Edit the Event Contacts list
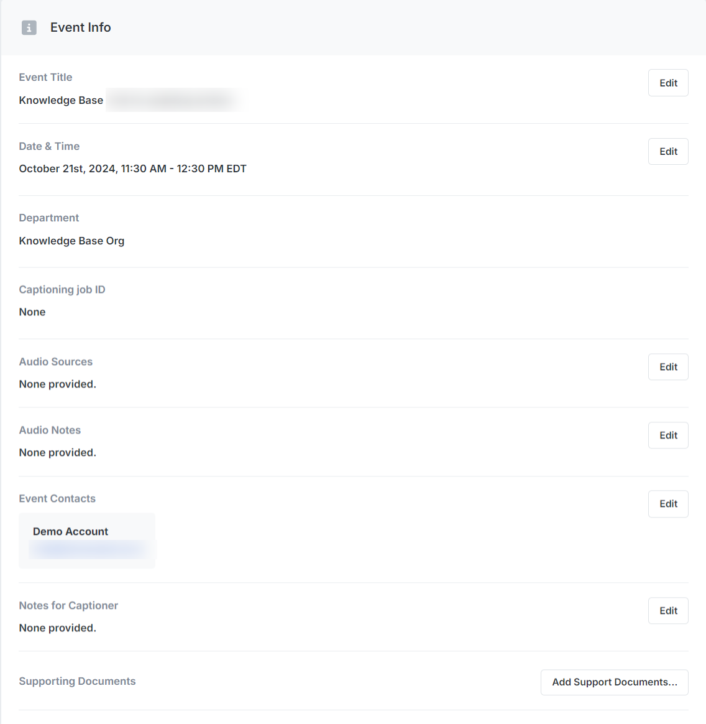This screenshot has width=706, height=724. pos(668,504)
